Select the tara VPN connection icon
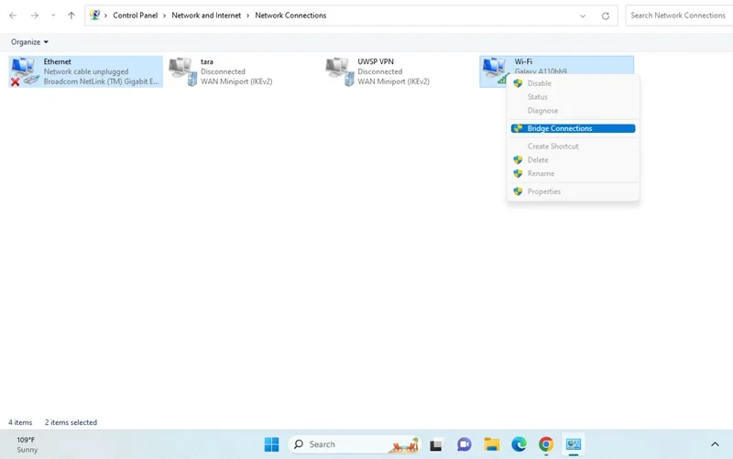733x459 pixels. 182,71
